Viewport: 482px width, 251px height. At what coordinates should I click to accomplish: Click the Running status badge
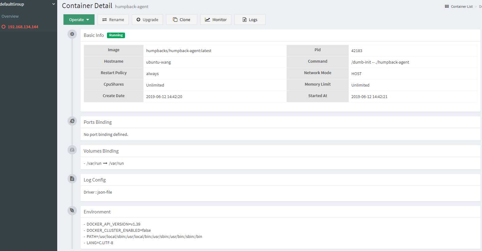[116, 35]
